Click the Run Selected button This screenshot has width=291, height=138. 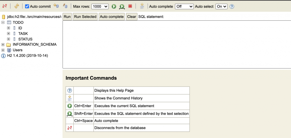pos(85,17)
